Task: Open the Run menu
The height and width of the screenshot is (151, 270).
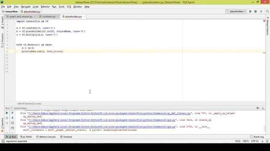Action: coord(54,7)
